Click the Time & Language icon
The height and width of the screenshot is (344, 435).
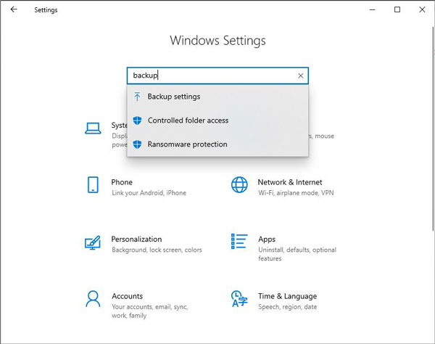[239, 299]
